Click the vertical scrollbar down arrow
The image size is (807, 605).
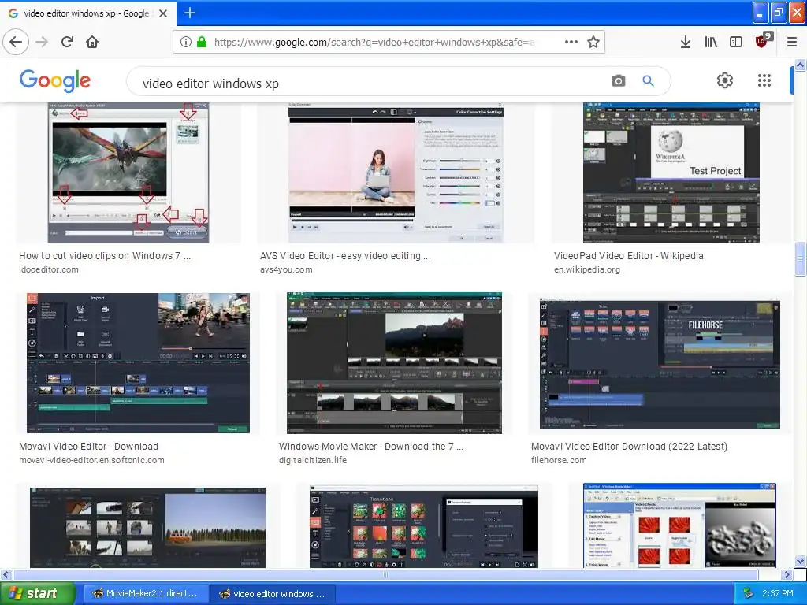[801, 561]
